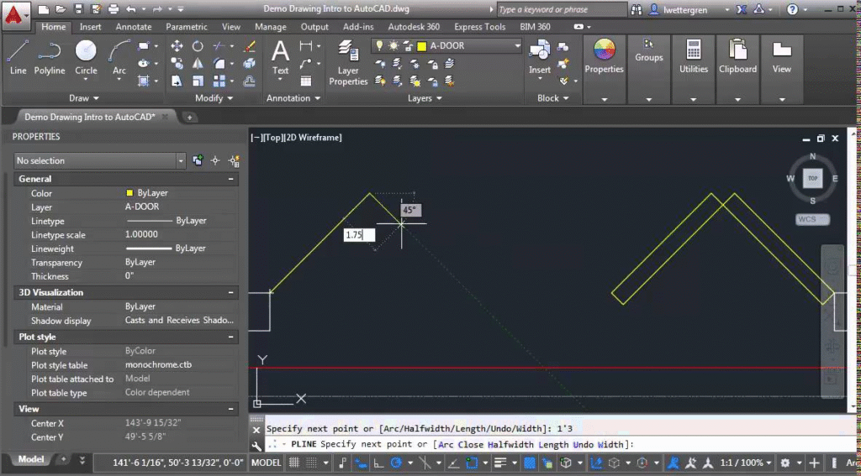
Task: Click the WCS coordinate system button
Action: tap(812, 220)
